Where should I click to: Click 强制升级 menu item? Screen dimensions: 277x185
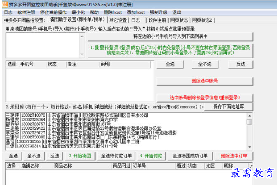point(158,12)
